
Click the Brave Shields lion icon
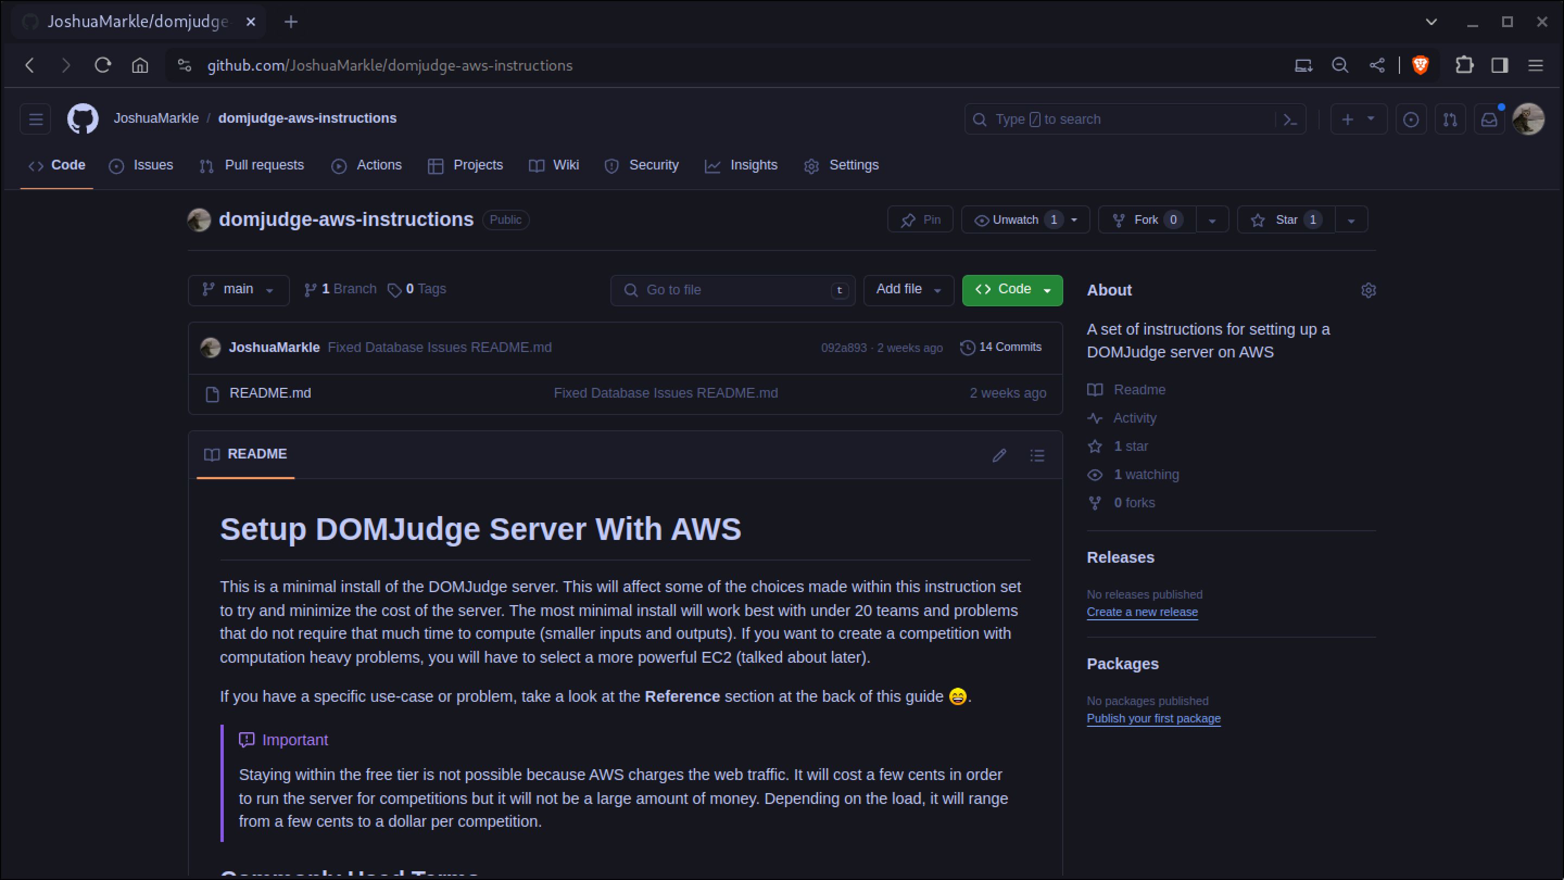point(1420,65)
